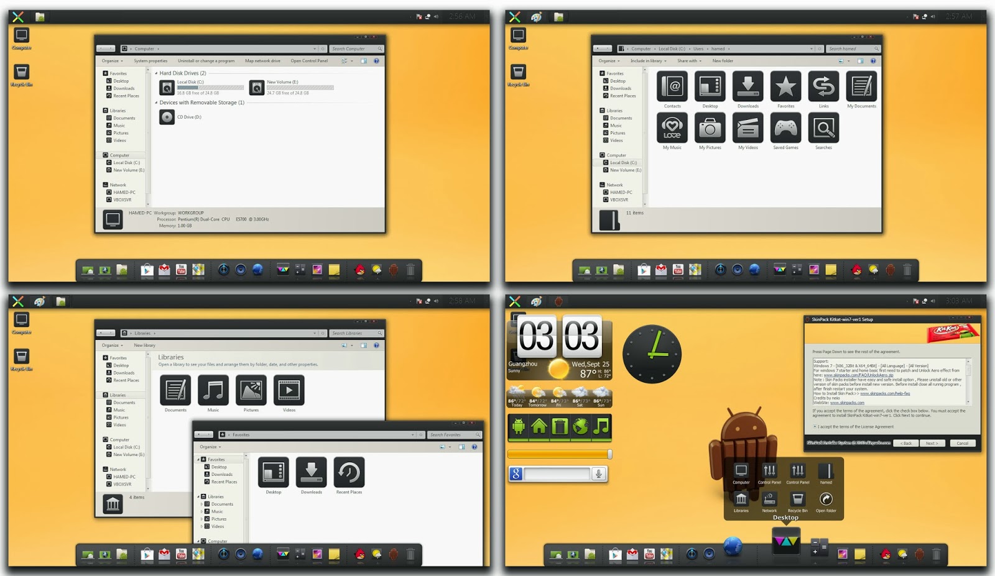995x576 pixels.
Task: Open Organize dropdown in the Computer window
Action: (113, 61)
